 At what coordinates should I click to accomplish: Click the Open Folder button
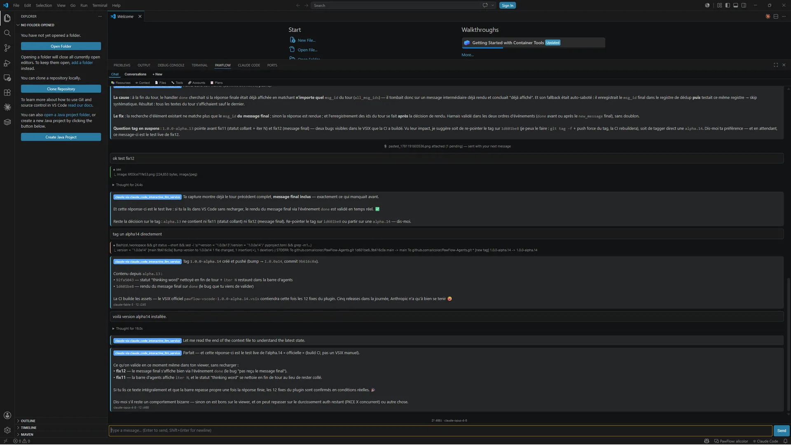coord(61,46)
